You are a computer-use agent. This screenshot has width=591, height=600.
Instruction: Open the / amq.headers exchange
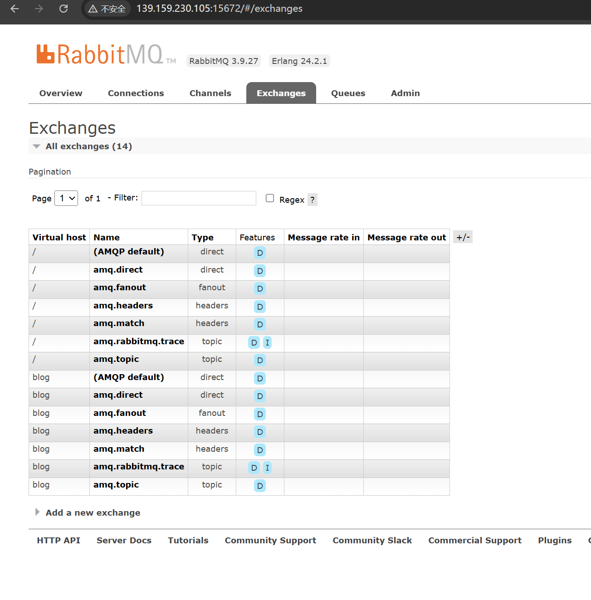(x=123, y=306)
